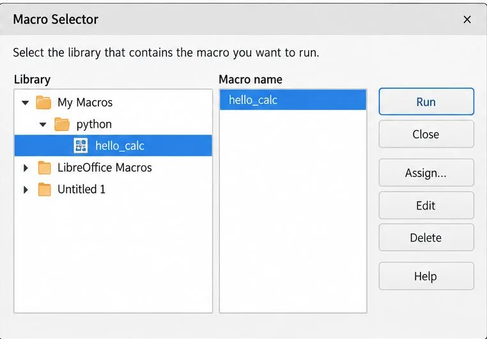Expand the LibreOffice Macros node

coord(26,168)
